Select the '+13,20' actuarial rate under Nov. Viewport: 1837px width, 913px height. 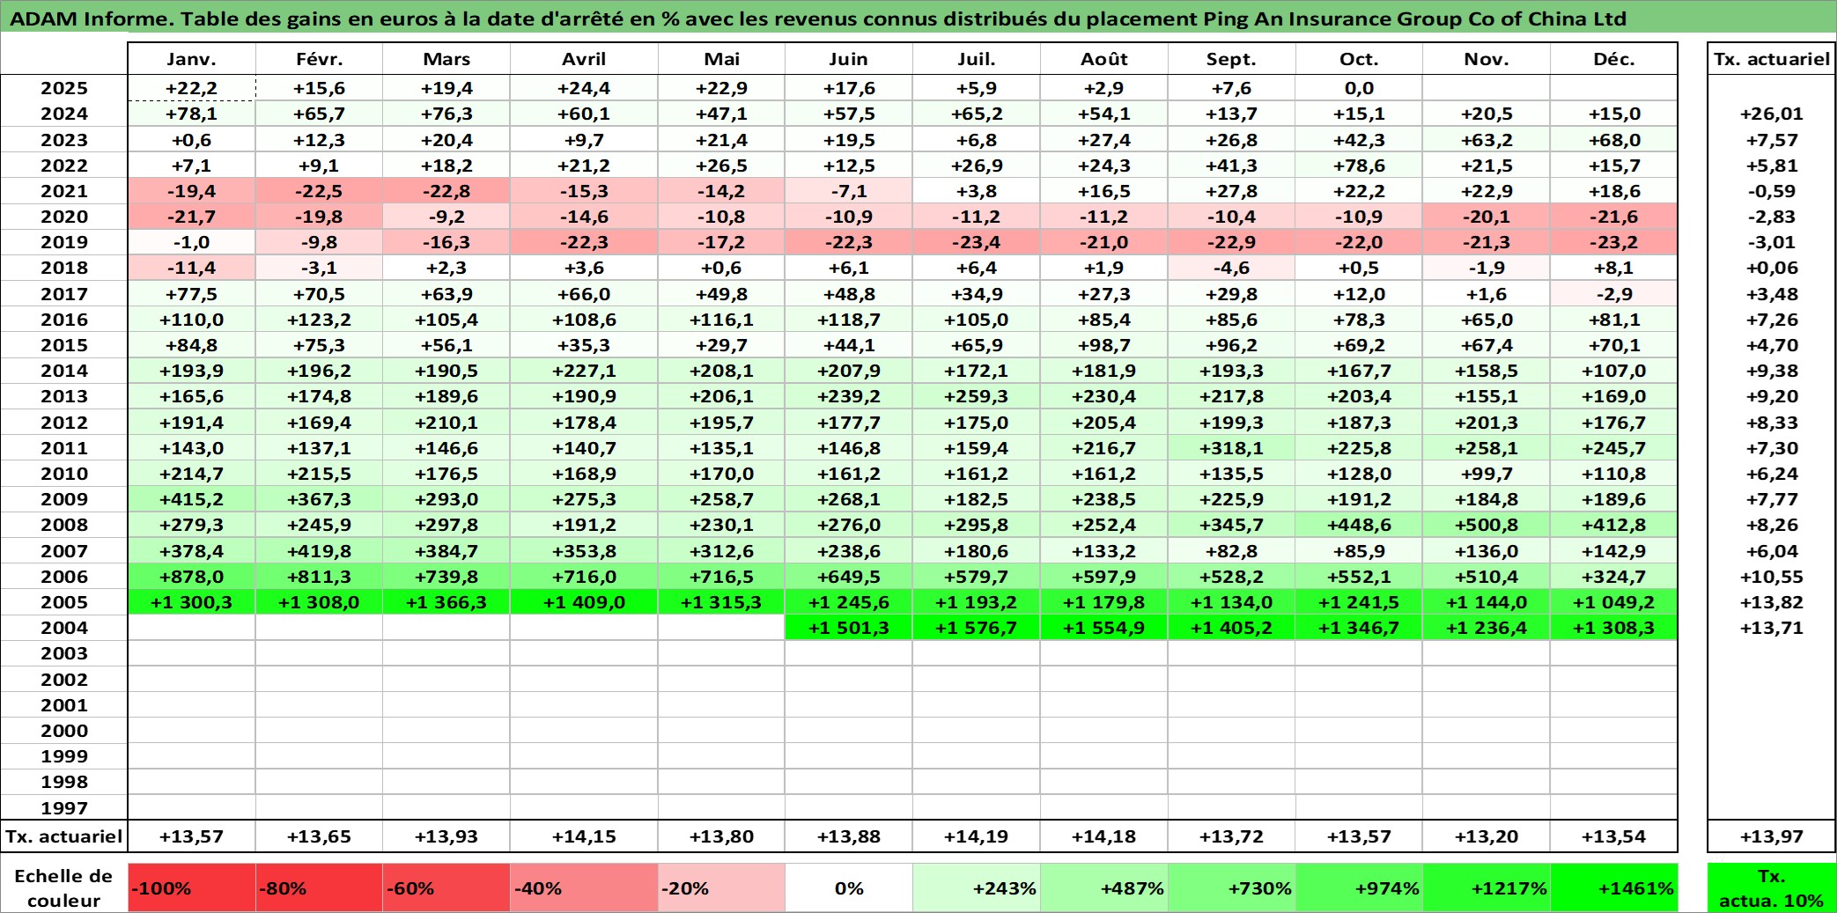1487,836
